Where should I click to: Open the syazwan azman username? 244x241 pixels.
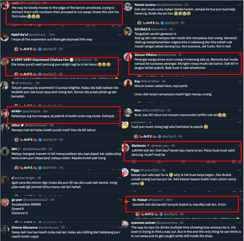[143, 223]
